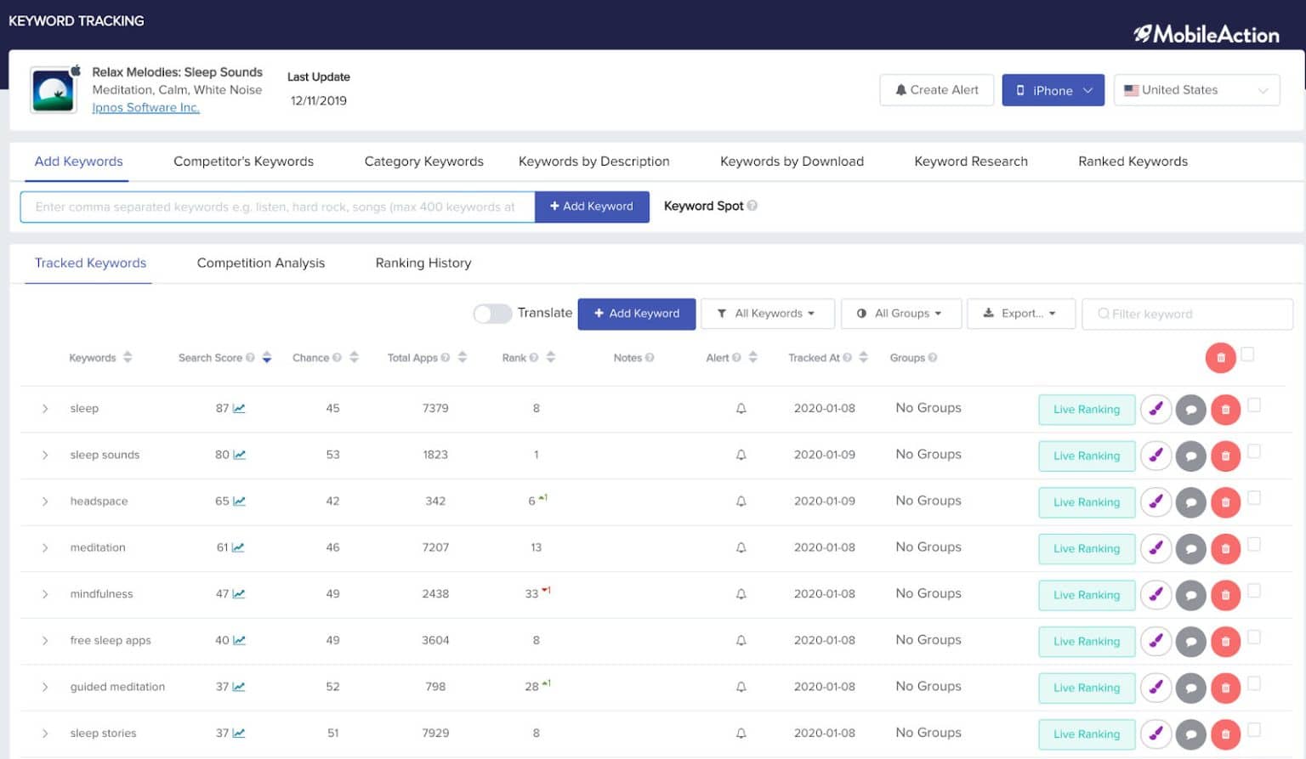Open the All Groups dropdown

[900, 314]
